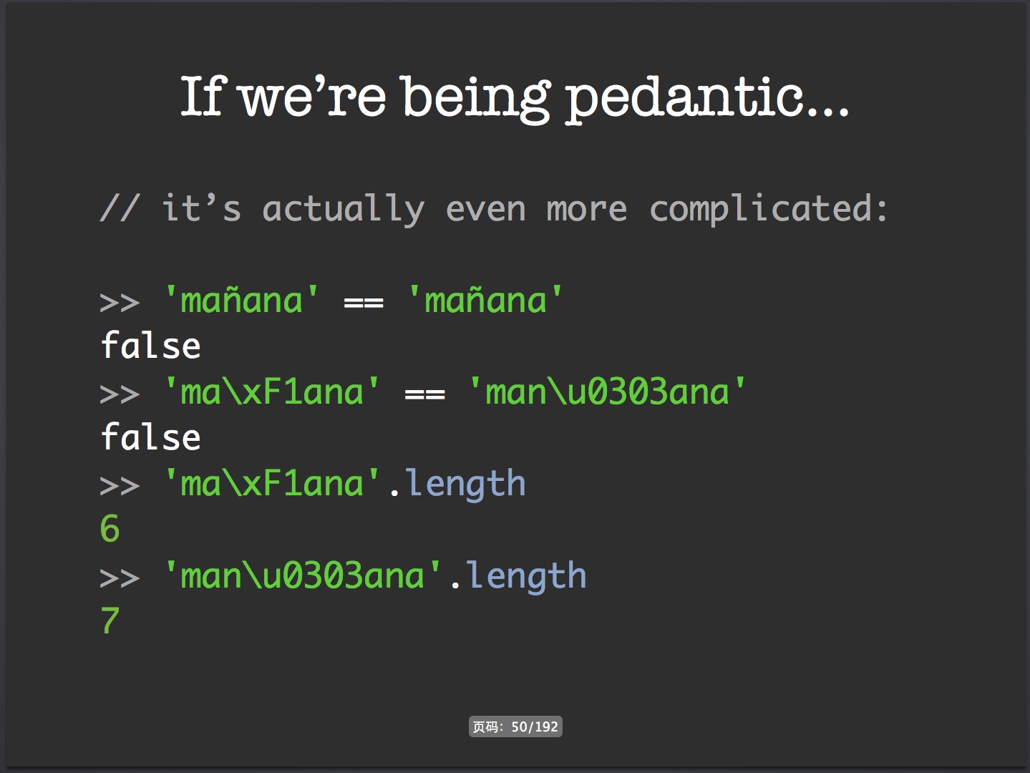Click the first 'mañana' string literal
This screenshot has height=773, width=1030.
tap(242, 300)
